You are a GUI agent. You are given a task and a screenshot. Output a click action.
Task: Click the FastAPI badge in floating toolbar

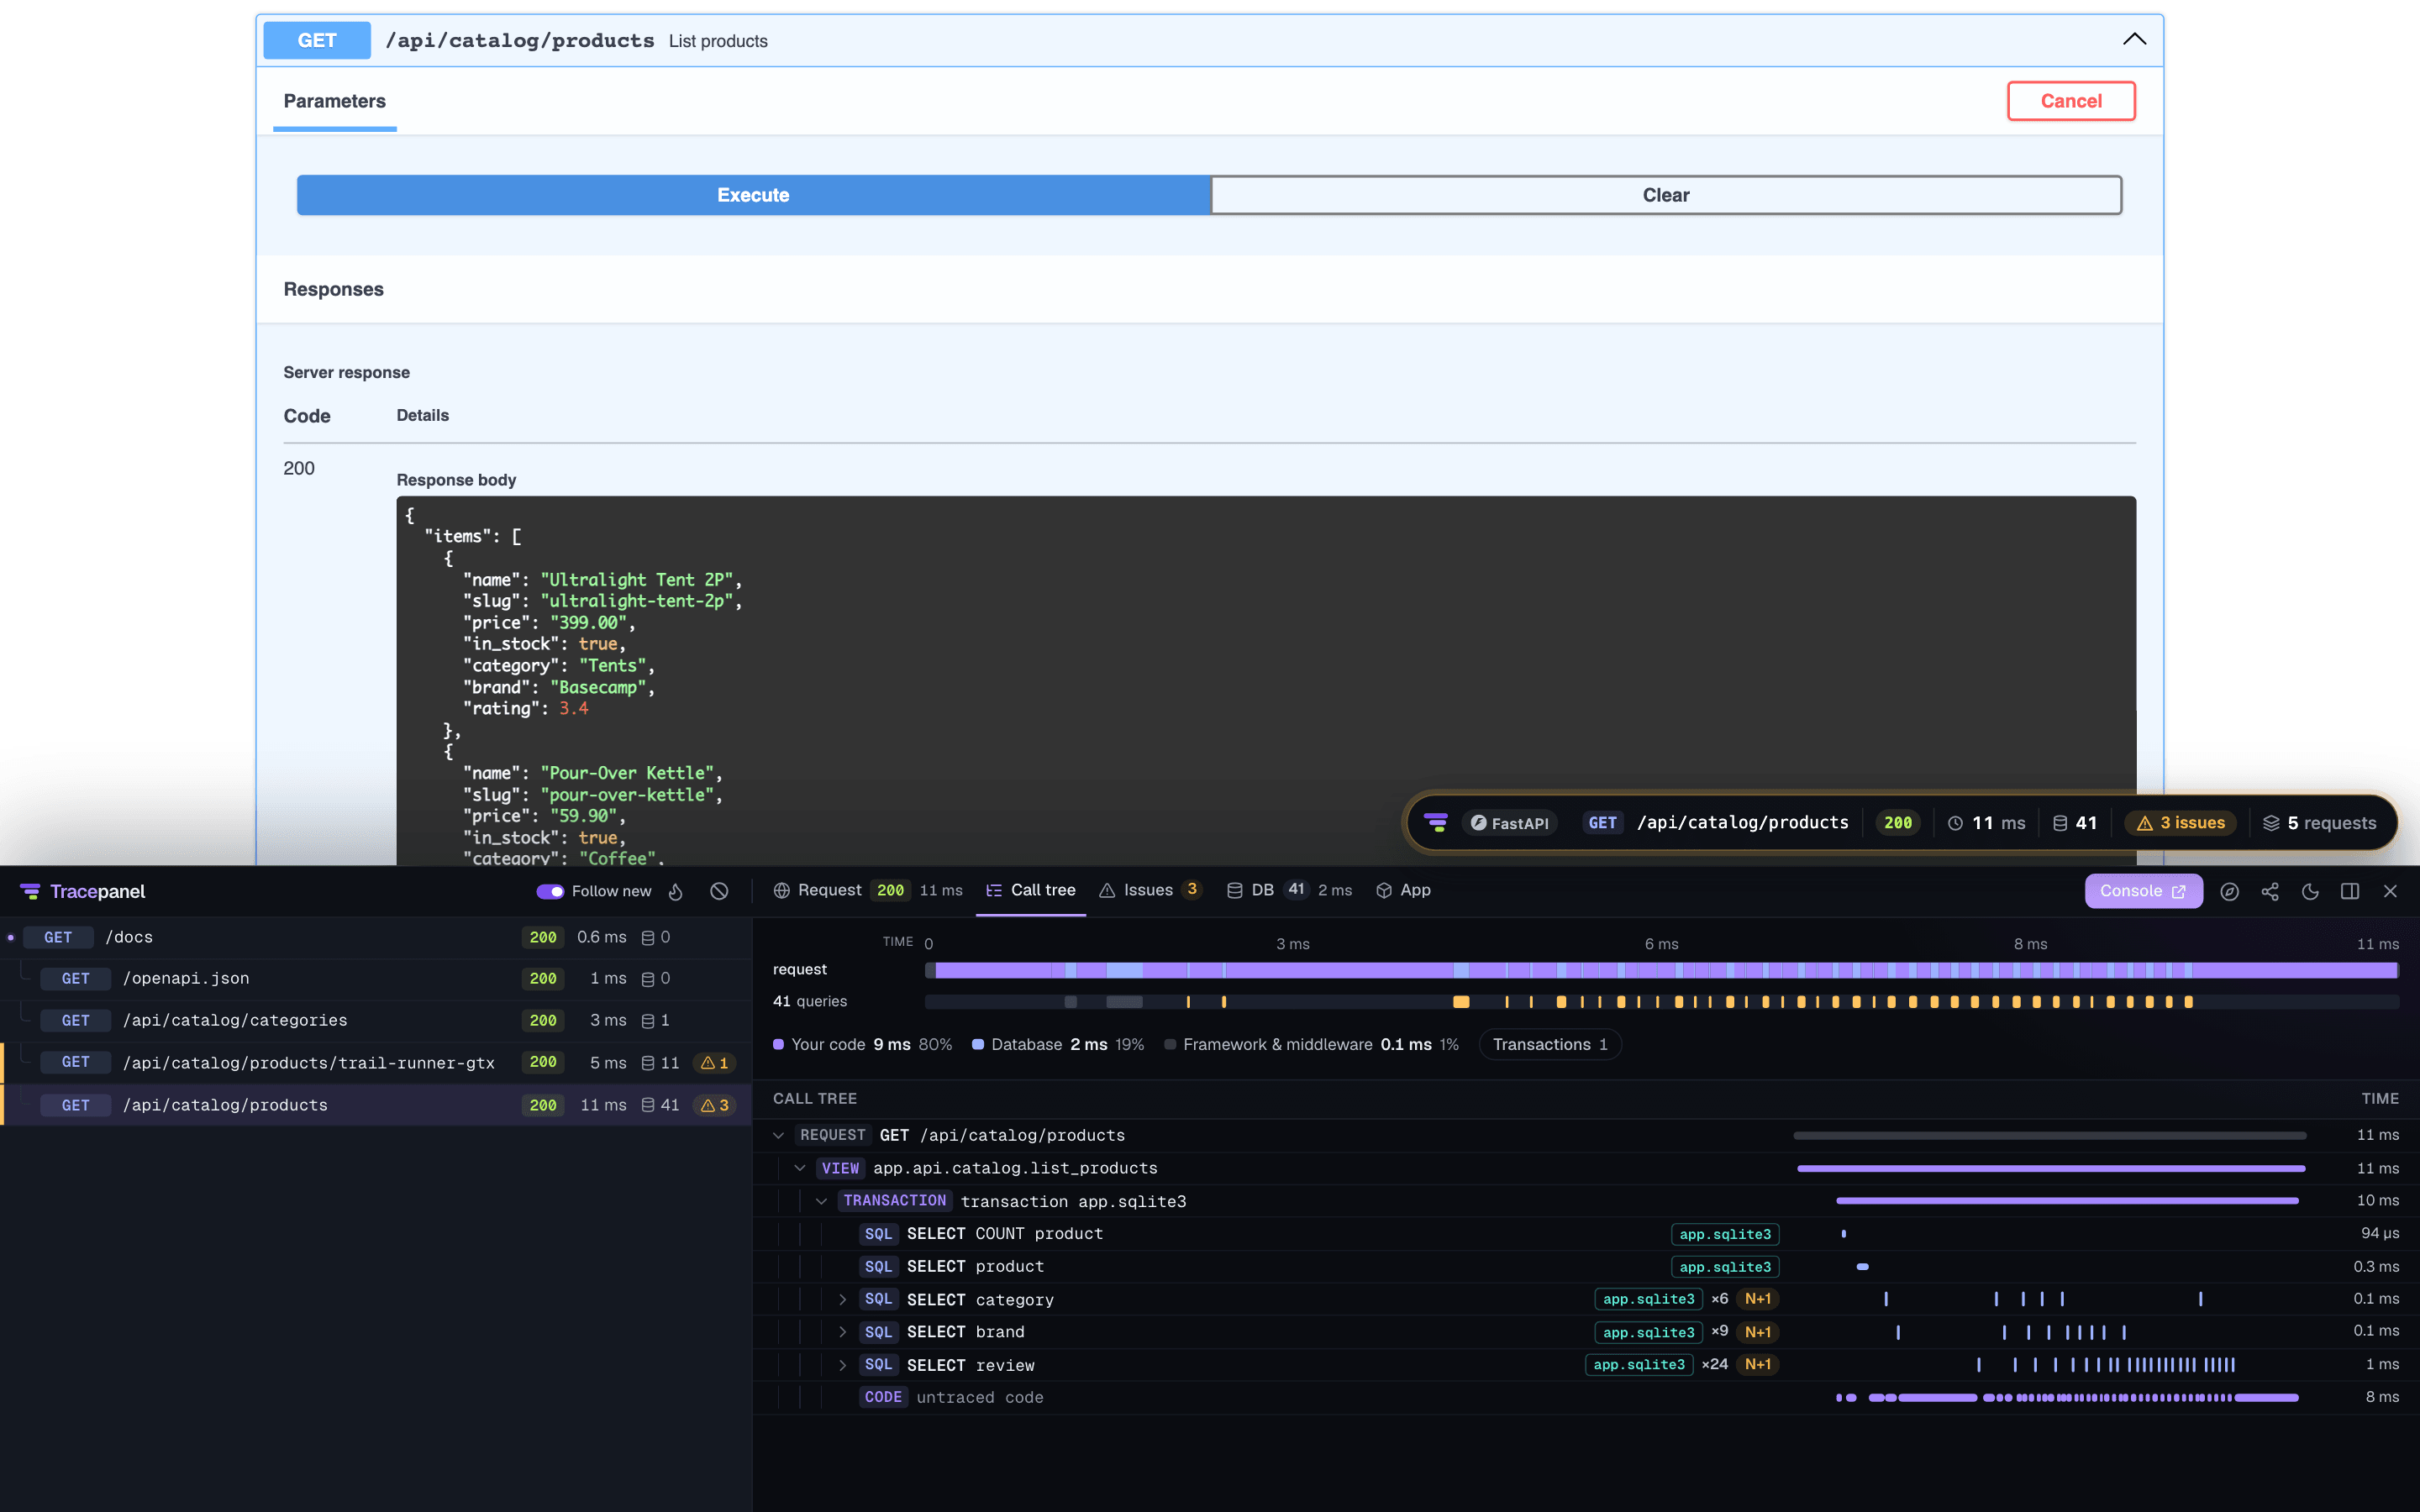(1509, 823)
